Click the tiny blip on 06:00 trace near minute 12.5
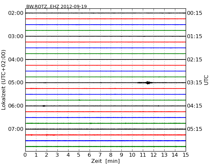This screenshot has width=211, height=168. [158, 106]
